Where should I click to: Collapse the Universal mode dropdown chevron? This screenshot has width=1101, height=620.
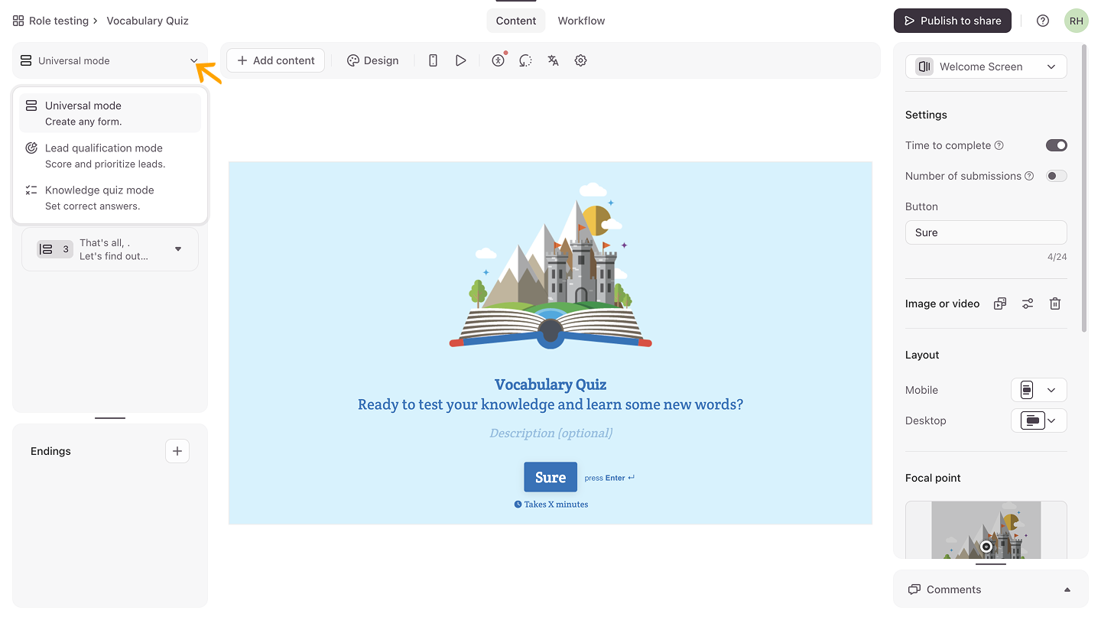tap(194, 60)
